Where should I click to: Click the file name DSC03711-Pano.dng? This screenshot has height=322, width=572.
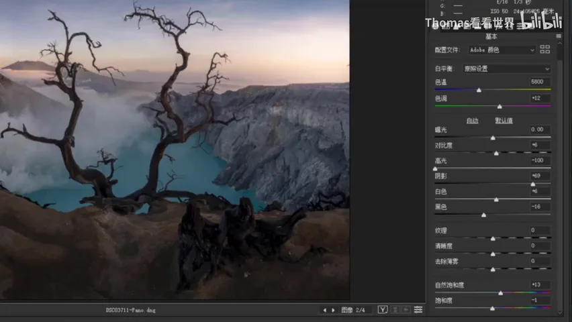pos(131,311)
